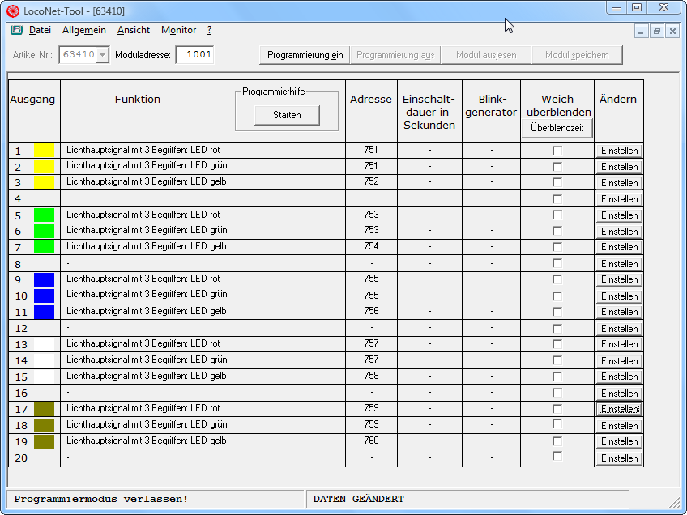Click Einstellen for output 6
This screenshot has width=687, height=515.
619,232
